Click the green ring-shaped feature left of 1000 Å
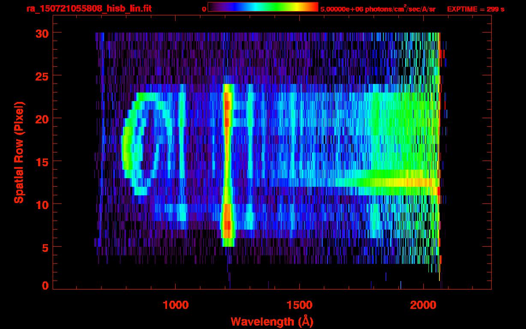The image size is (526, 329). pos(127,141)
